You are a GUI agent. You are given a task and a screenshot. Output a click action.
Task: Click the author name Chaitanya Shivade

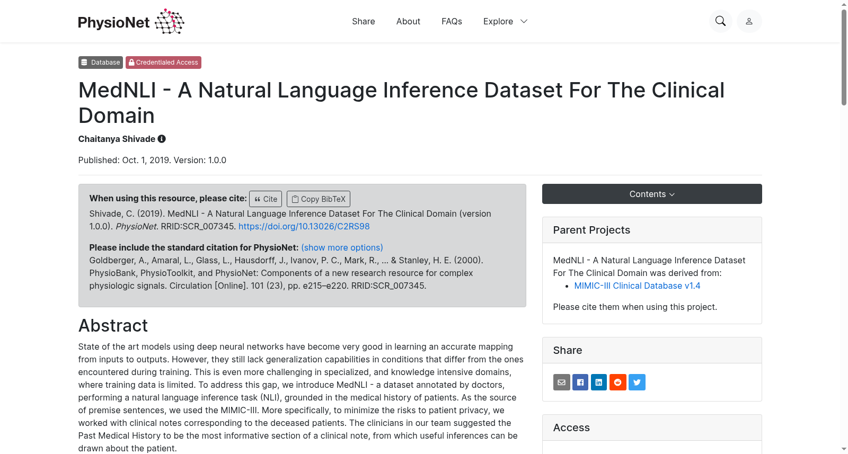117,139
